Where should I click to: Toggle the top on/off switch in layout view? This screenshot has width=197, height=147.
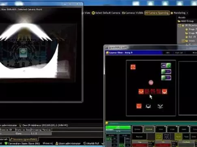(166, 65)
